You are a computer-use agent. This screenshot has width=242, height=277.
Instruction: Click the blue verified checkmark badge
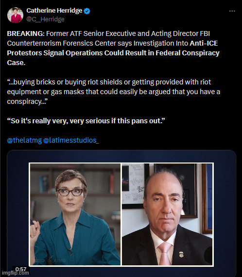pyautogui.click(x=87, y=11)
